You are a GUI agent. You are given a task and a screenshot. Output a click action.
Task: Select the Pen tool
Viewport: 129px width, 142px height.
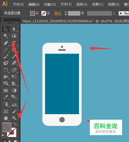coord(6,43)
